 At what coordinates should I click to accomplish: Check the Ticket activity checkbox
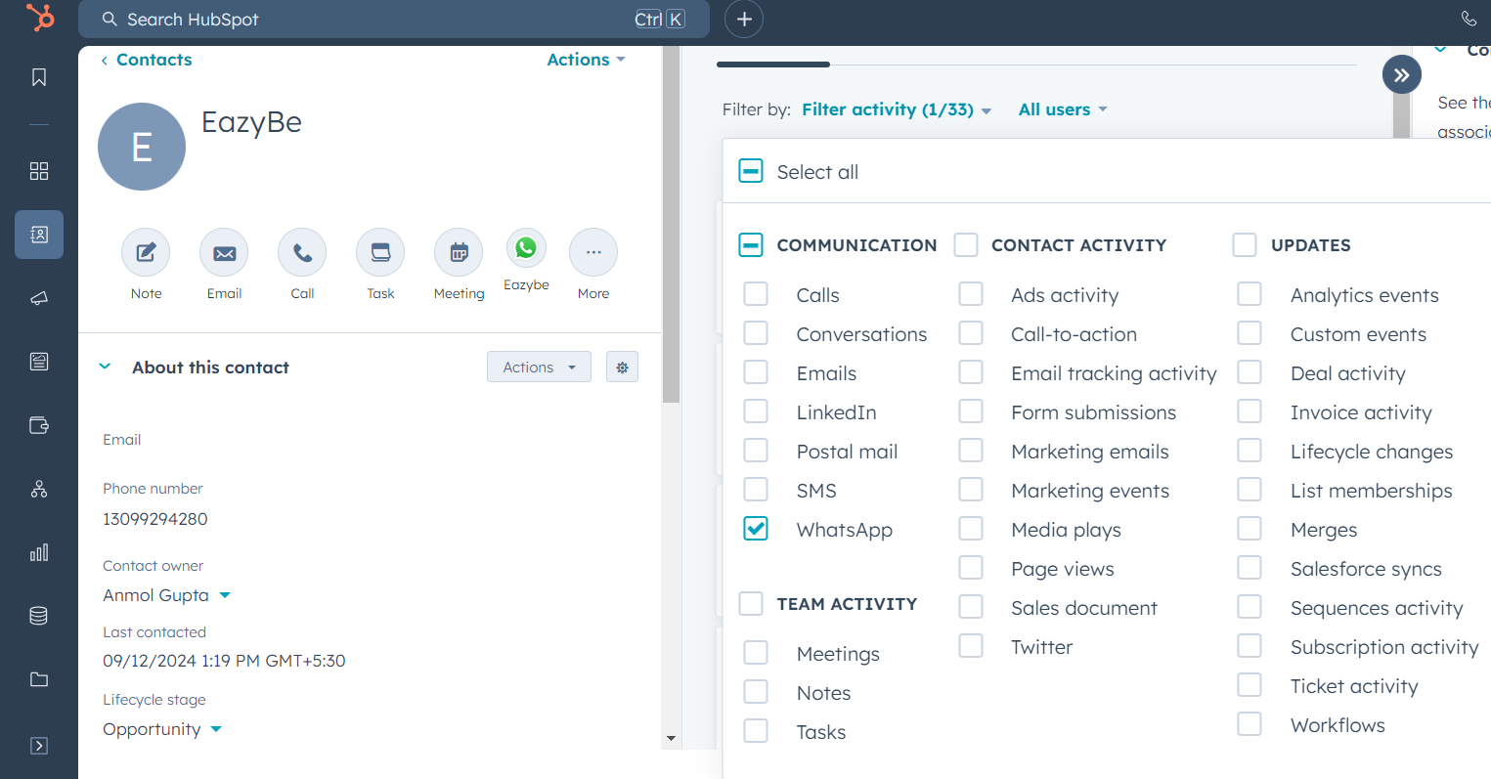pyautogui.click(x=1250, y=685)
